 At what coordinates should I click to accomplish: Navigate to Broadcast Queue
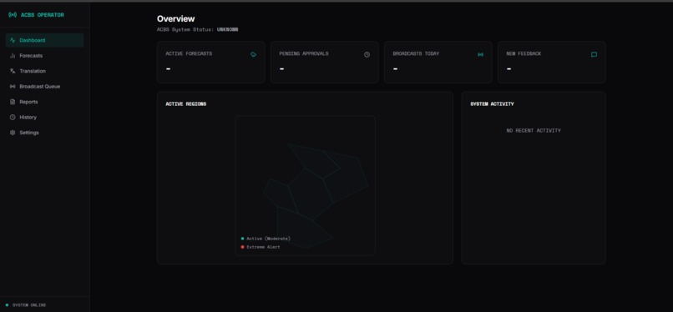click(x=44, y=87)
